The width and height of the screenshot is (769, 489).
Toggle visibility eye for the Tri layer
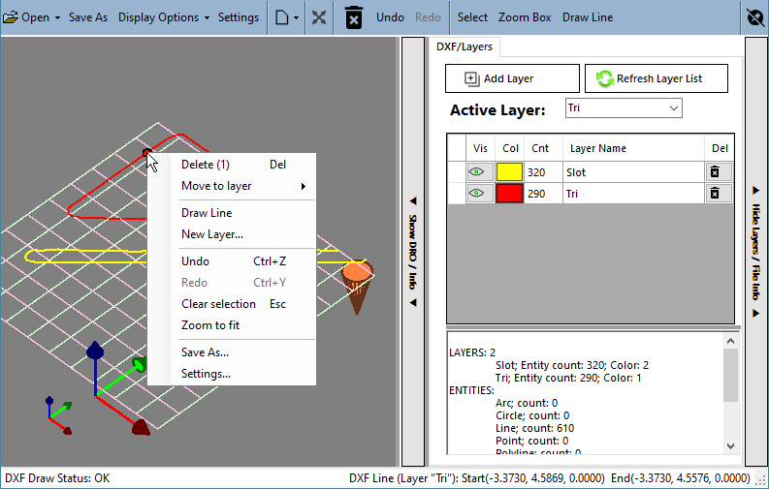(x=477, y=194)
